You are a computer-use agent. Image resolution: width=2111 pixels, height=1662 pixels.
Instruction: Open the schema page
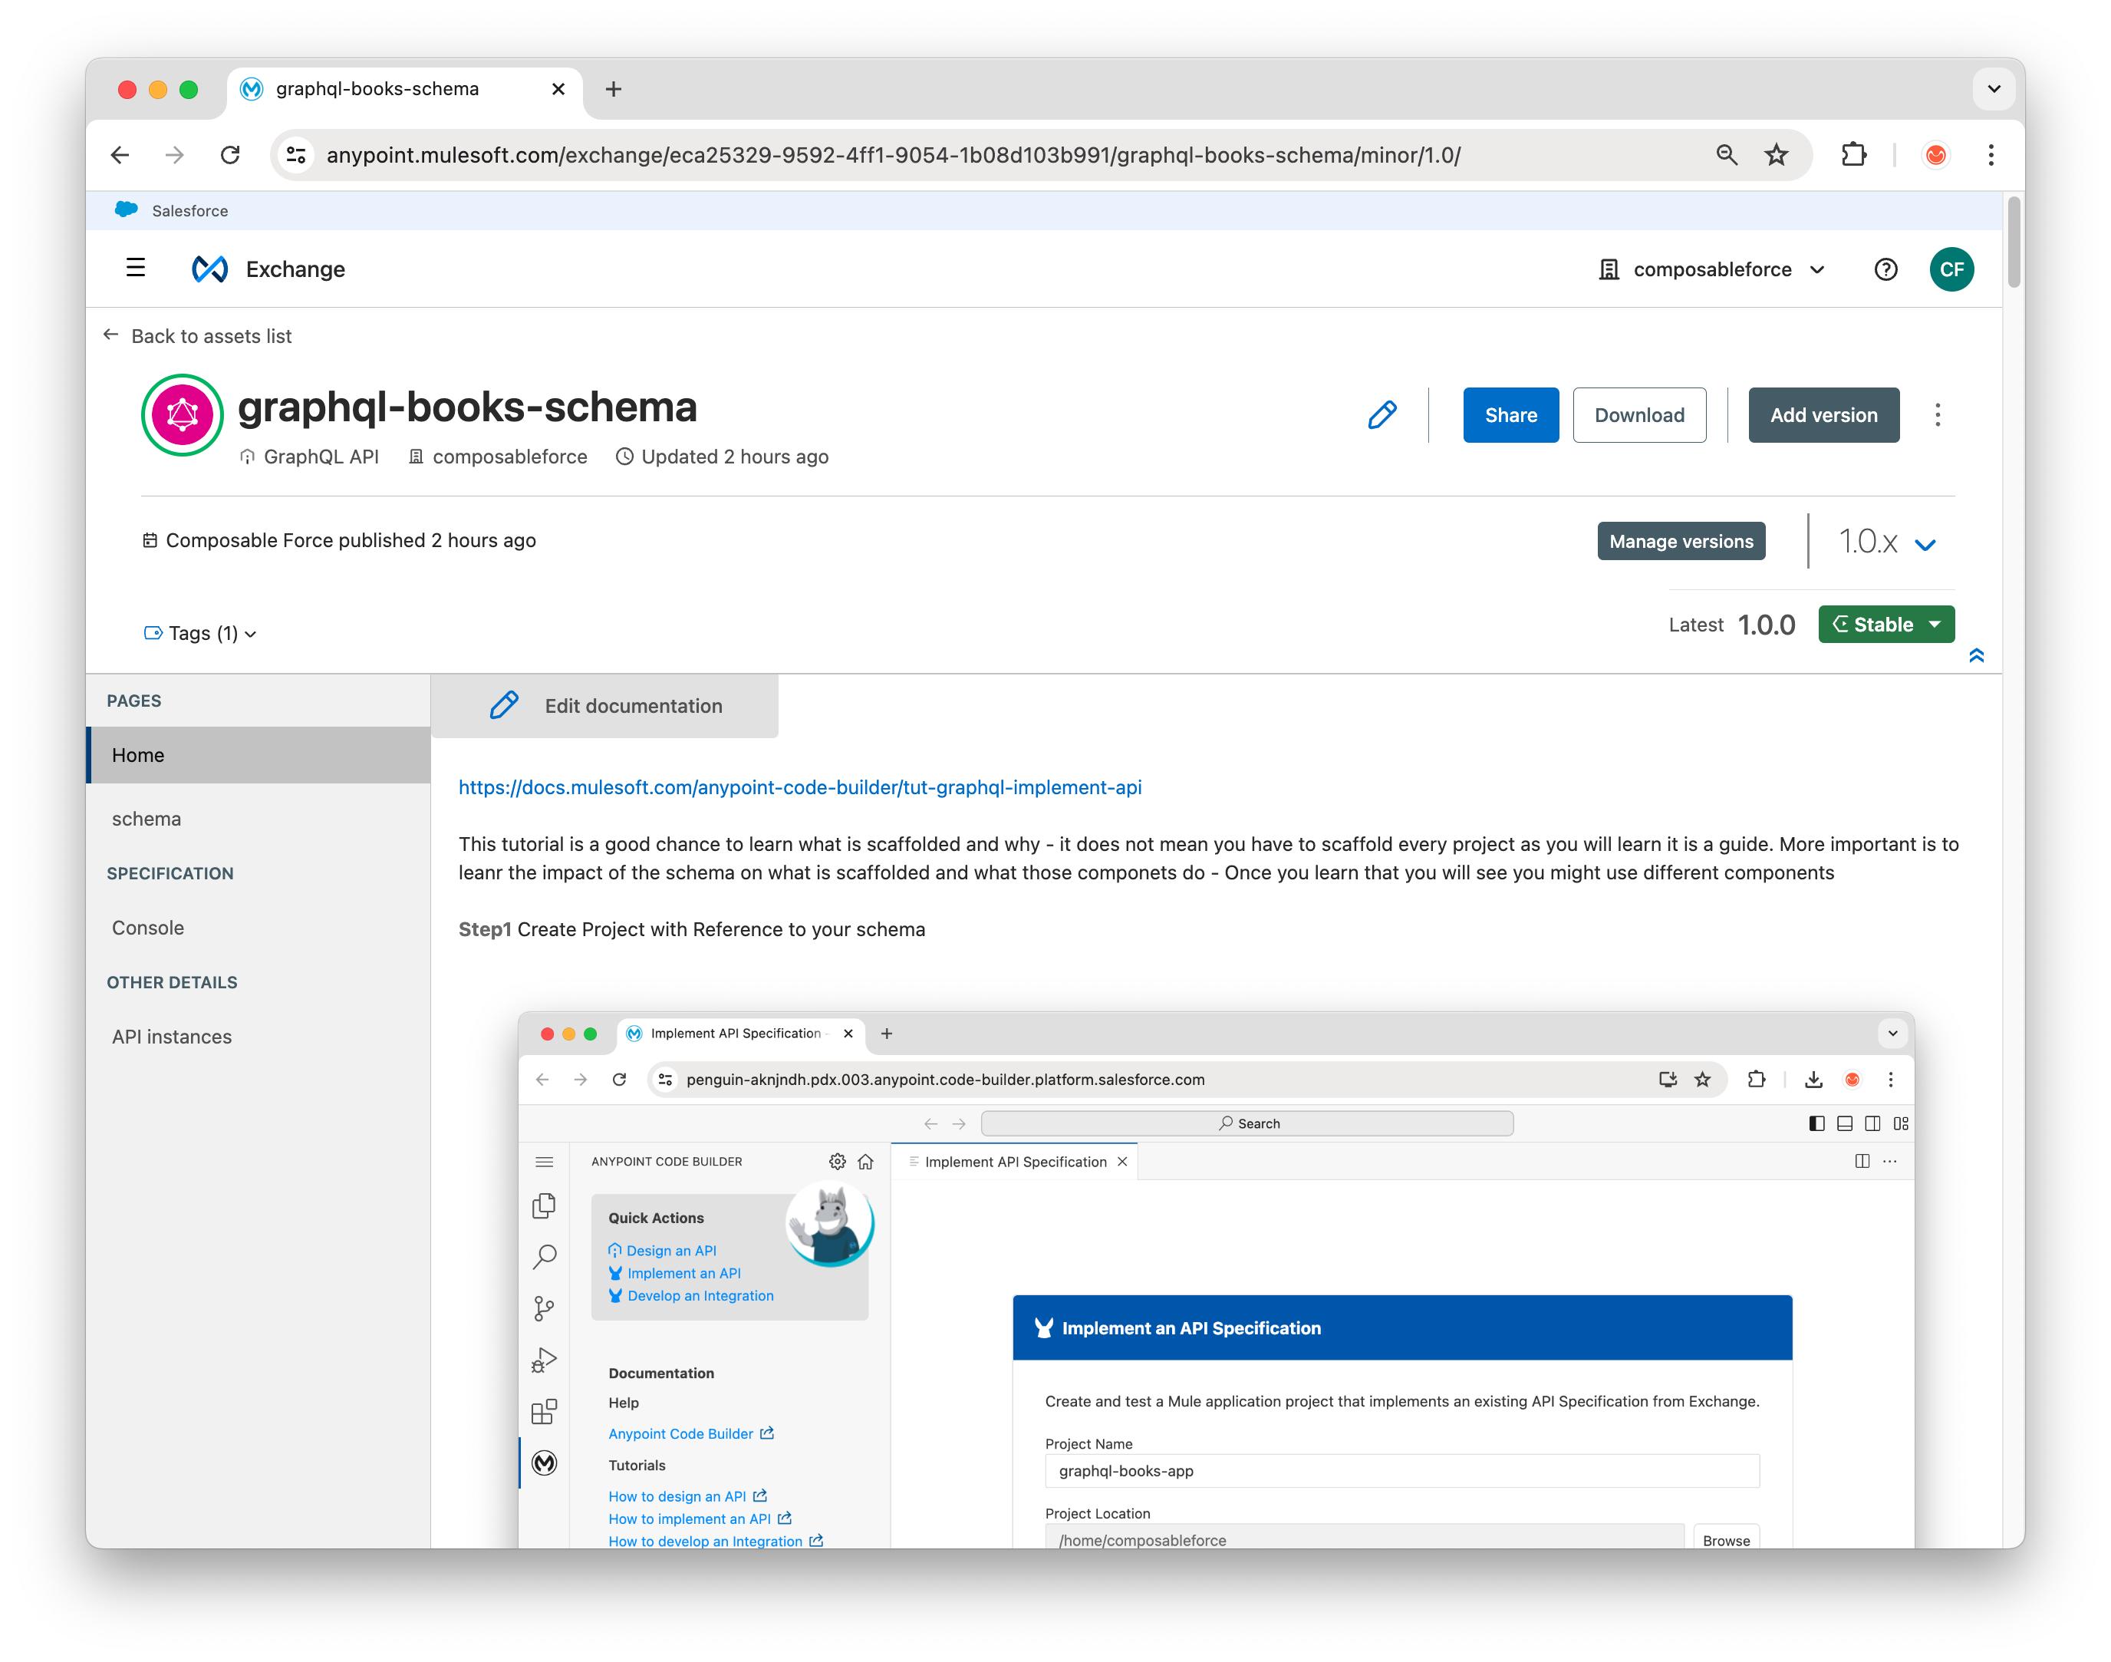(x=146, y=819)
